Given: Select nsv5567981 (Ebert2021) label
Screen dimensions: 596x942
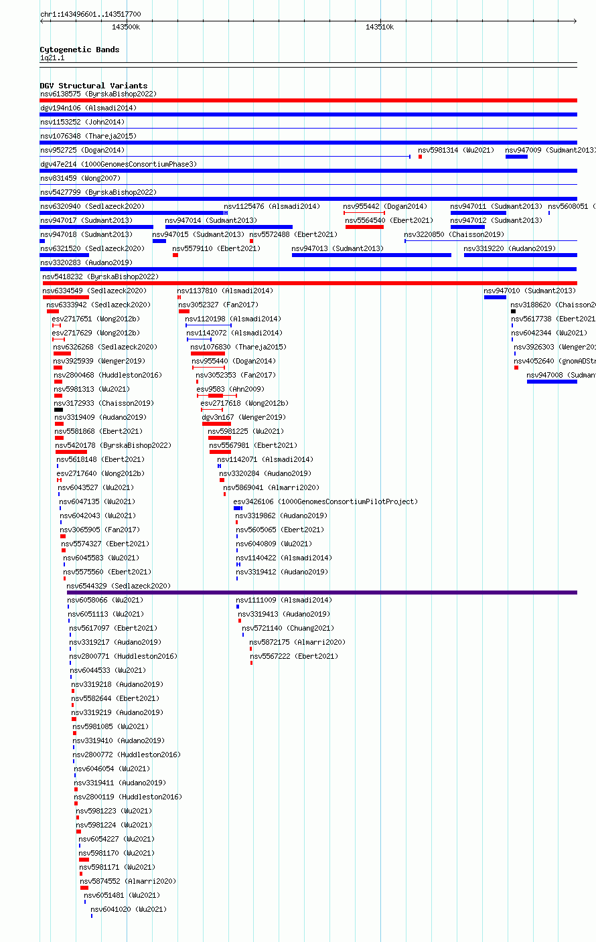Looking at the screenshot, I should (x=254, y=445).
